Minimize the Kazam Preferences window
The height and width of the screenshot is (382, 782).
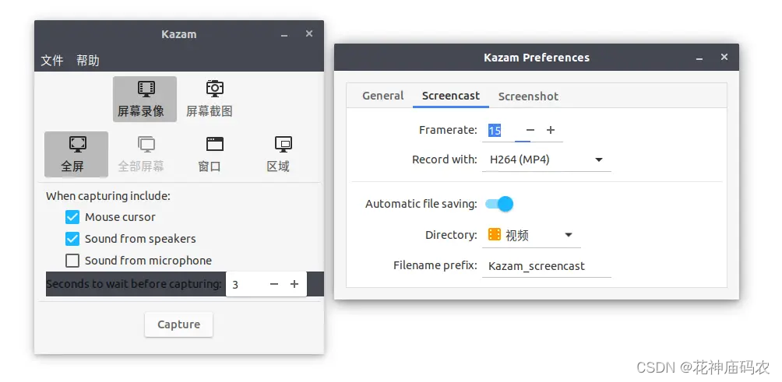[x=699, y=58]
